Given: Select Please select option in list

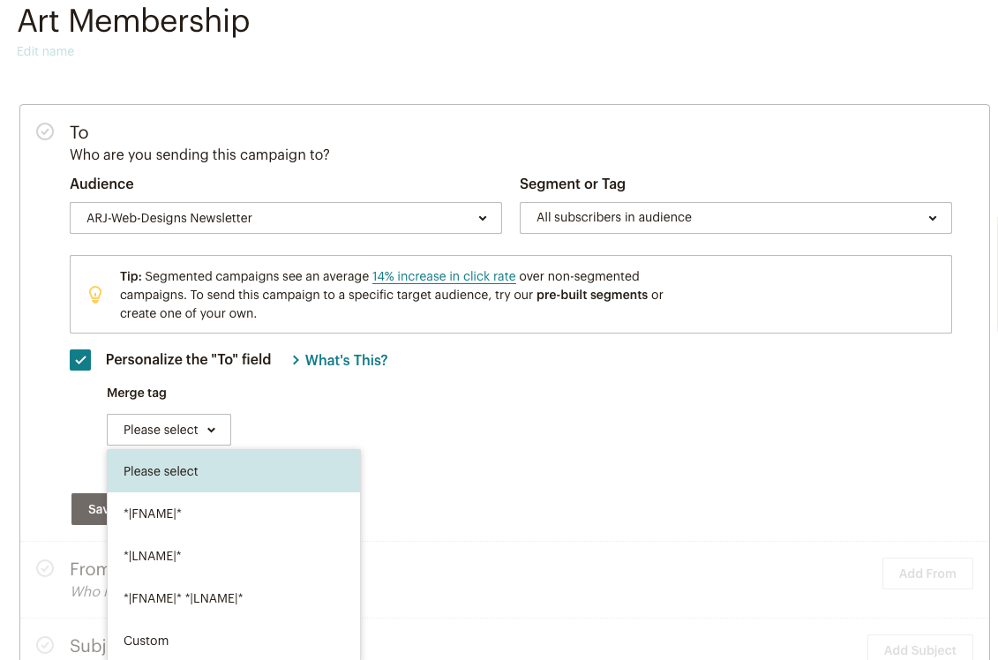Looking at the screenshot, I should tap(161, 471).
